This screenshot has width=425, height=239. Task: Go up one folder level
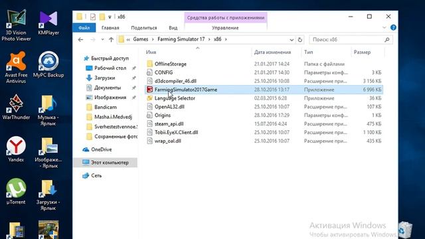[x=111, y=40]
